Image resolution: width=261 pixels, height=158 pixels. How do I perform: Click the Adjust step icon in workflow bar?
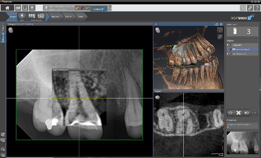[x=22, y=16]
